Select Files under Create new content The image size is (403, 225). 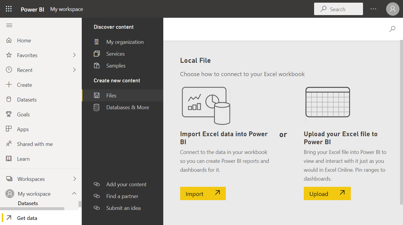tap(122, 95)
